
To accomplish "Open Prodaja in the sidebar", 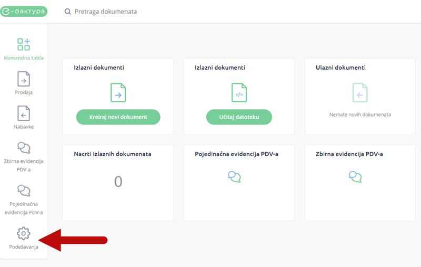I will 24,79.
